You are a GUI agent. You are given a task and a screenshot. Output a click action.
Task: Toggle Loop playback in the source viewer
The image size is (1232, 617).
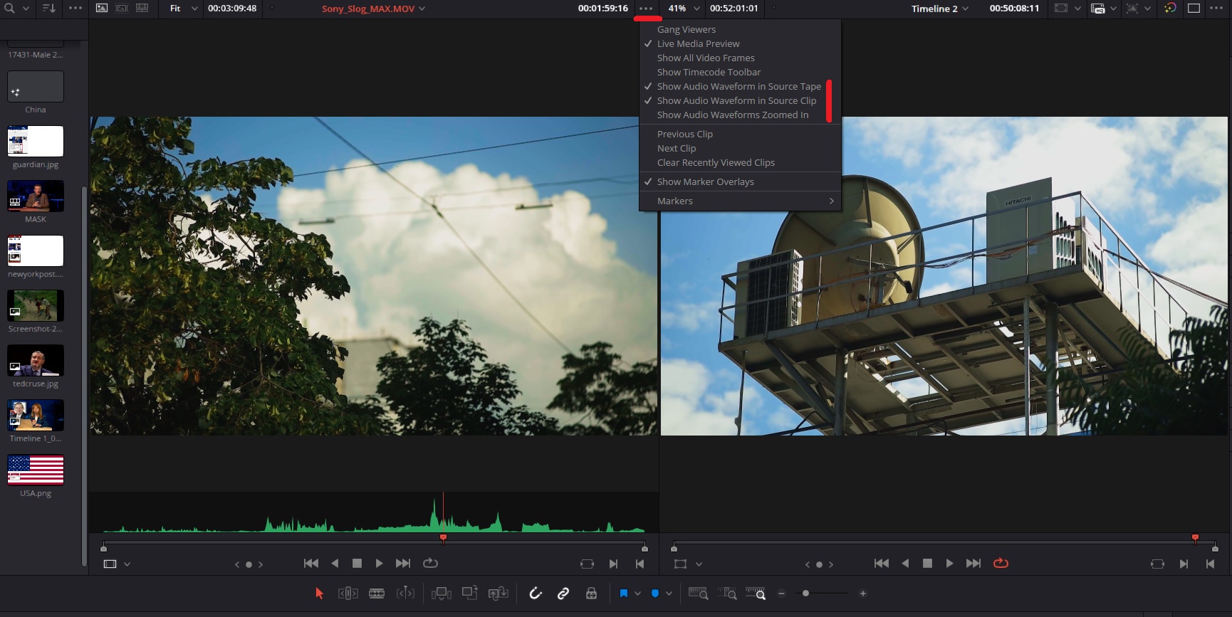(x=430, y=563)
